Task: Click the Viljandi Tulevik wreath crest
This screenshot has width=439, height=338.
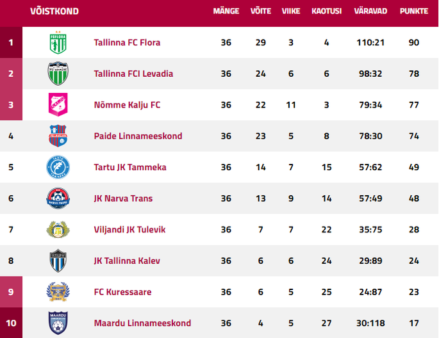Action: [58, 229]
